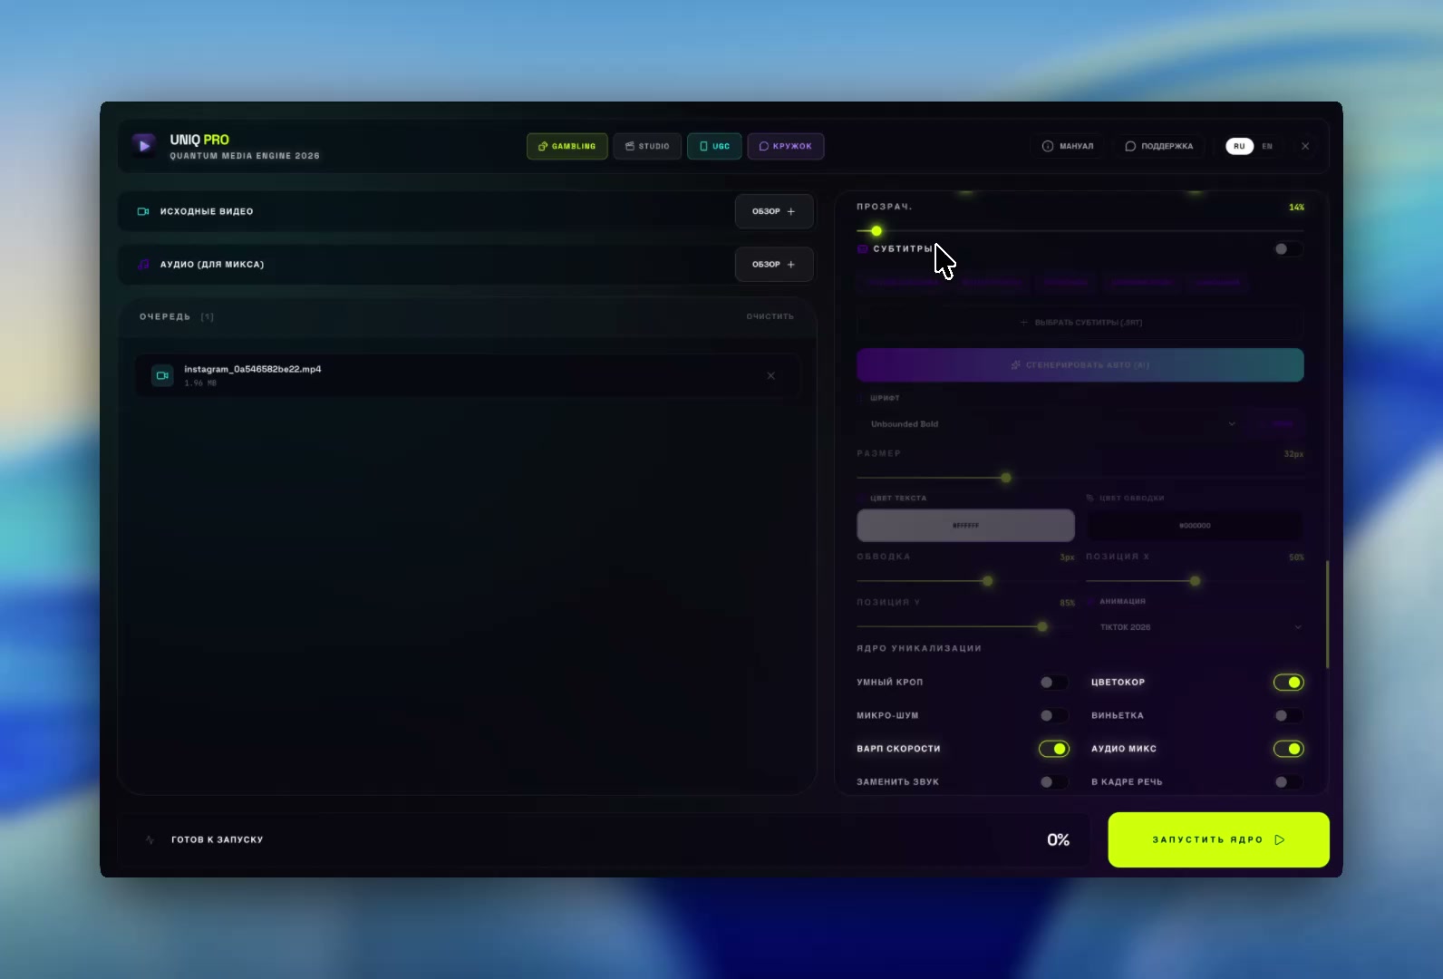Enable the Субтитры toggle
The image size is (1443, 979).
coord(1288,249)
